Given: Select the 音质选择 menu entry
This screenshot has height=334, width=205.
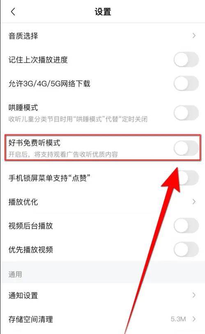Looking at the screenshot, I should point(103,35).
